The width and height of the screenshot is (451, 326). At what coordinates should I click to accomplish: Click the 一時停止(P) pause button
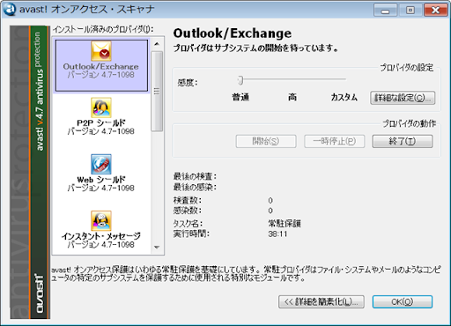(x=335, y=141)
